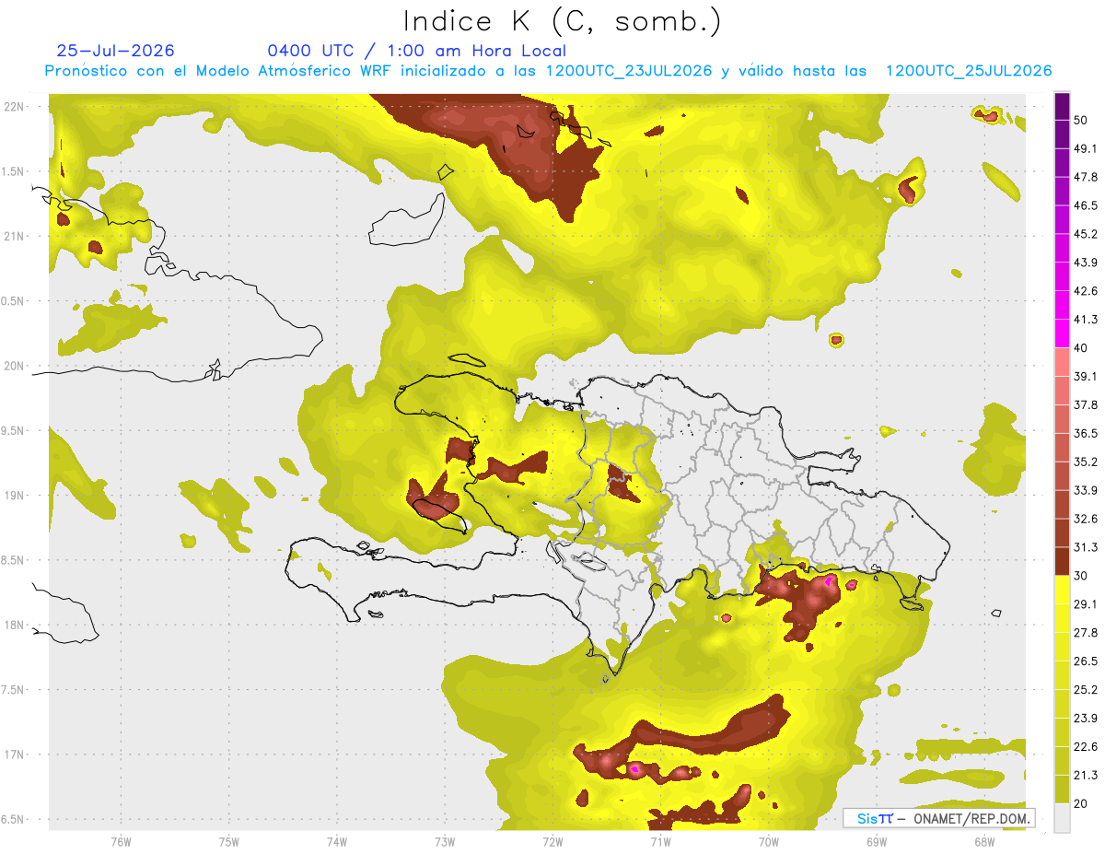Click the '41.3' value on the color scale

(x=1087, y=320)
